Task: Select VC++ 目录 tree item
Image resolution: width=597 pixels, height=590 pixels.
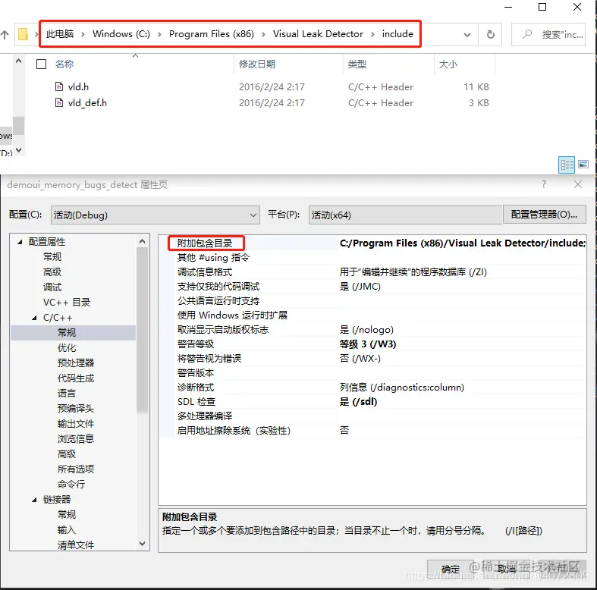Action: click(67, 303)
